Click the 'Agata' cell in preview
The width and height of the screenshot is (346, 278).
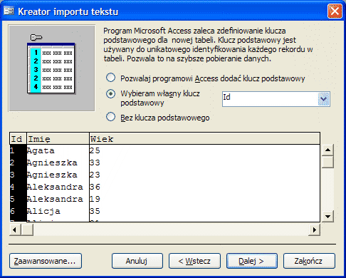[x=58, y=150]
